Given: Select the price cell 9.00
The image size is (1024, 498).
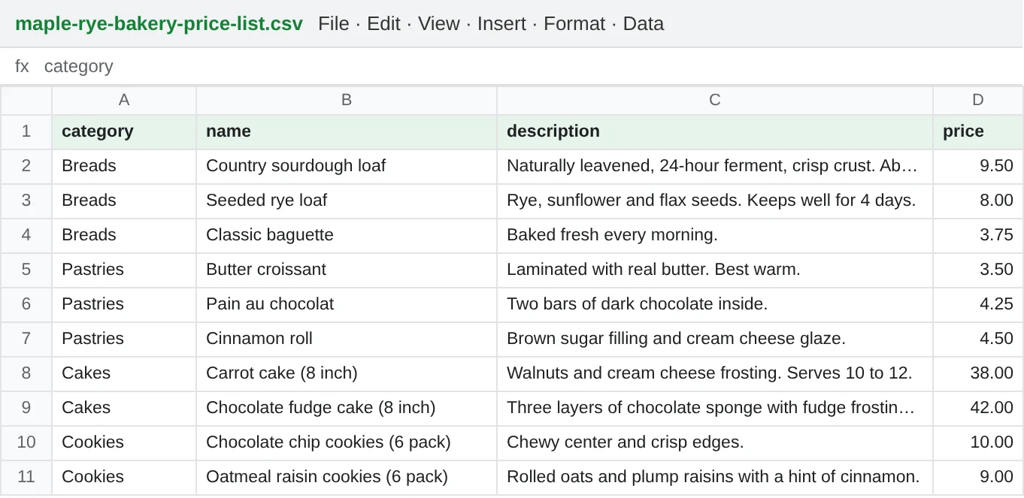Looking at the screenshot, I should coord(978,477).
